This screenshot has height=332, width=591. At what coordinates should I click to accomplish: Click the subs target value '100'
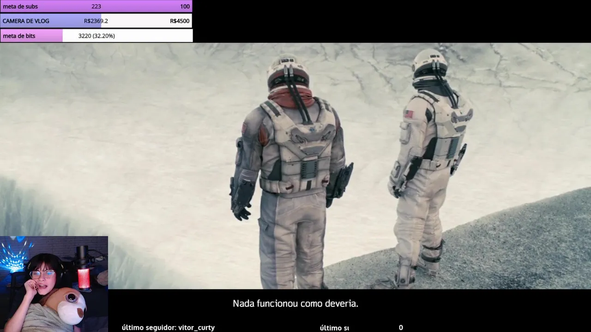185,6
